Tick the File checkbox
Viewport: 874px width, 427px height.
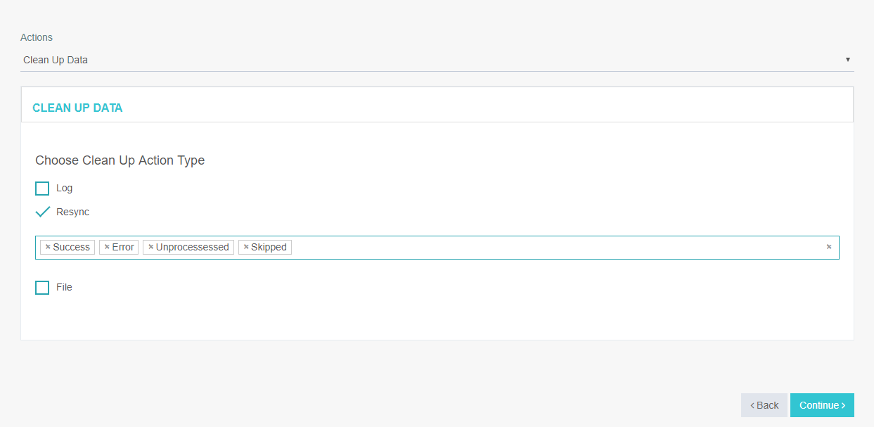[x=42, y=288]
